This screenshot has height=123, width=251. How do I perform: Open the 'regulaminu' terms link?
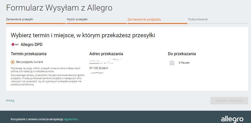click(71, 119)
